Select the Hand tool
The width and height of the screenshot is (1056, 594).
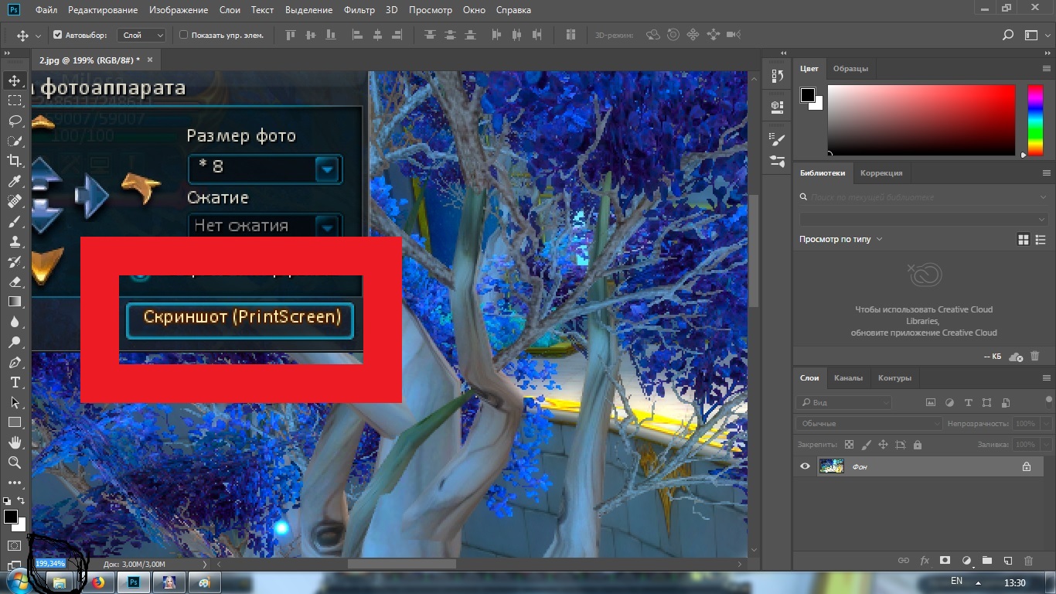pos(15,442)
